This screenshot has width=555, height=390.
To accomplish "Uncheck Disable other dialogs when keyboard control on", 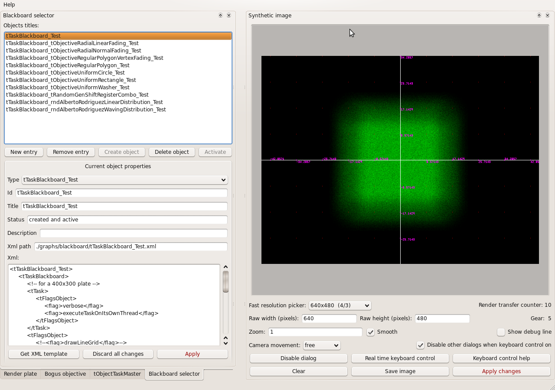I will [x=420, y=345].
